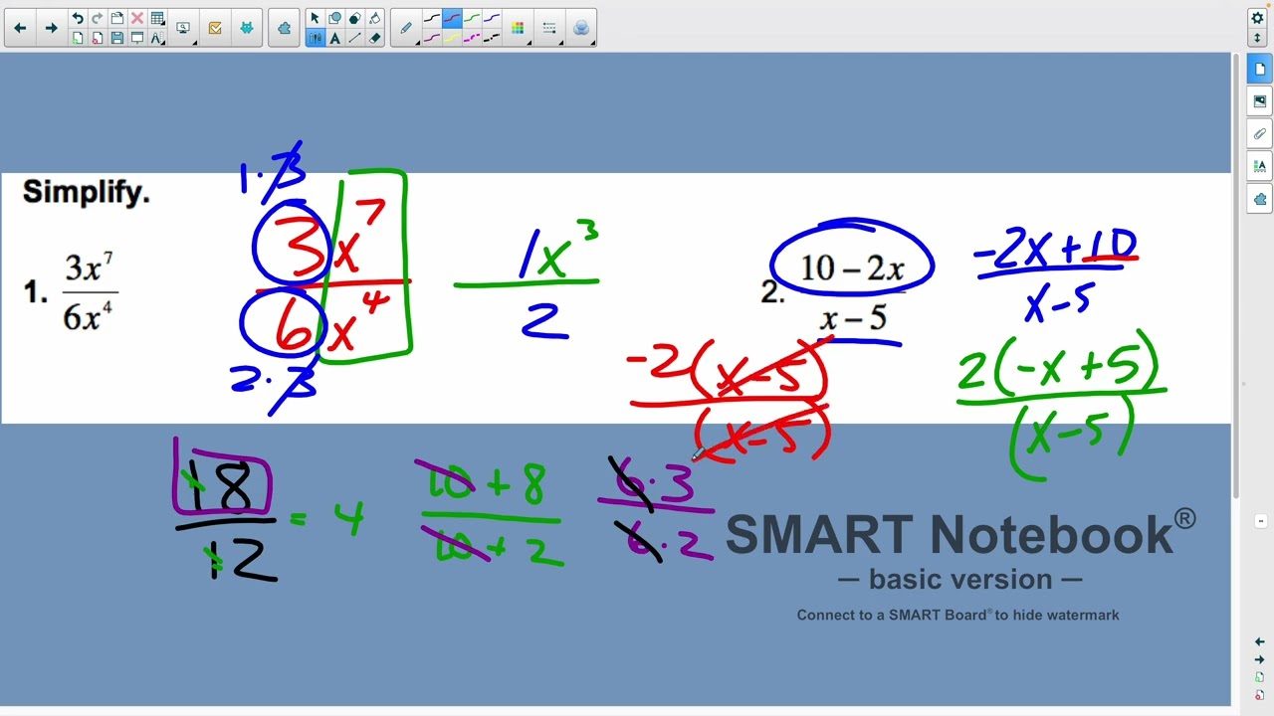This screenshot has width=1274, height=716.
Task: Open the response/assessment check icon
Action: pyautogui.click(x=215, y=28)
